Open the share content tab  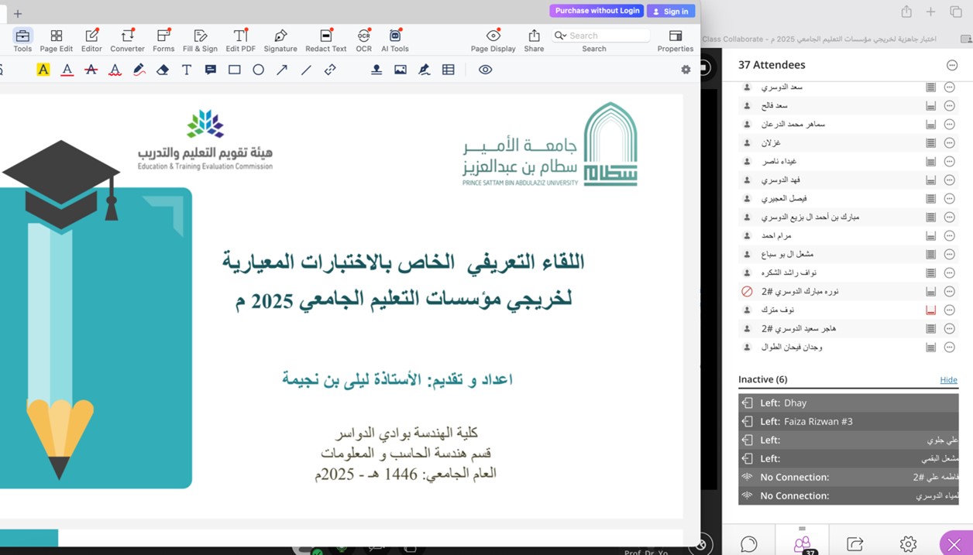click(x=854, y=543)
